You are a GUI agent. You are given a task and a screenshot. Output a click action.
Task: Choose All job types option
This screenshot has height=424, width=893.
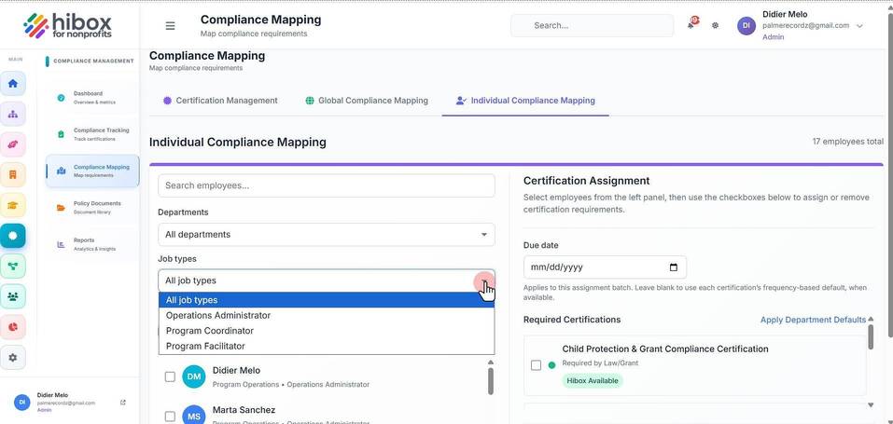pyautogui.click(x=327, y=300)
